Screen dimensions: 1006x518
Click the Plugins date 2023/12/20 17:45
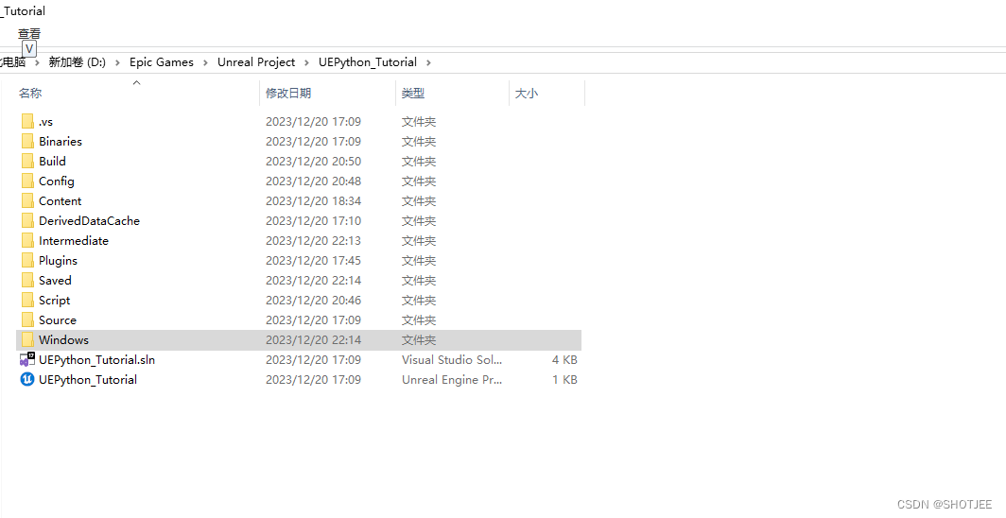point(313,261)
